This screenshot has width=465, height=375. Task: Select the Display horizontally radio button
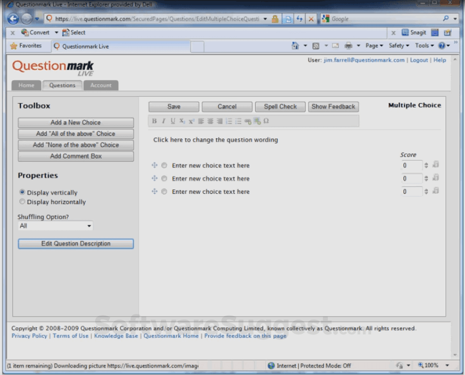tap(22, 201)
